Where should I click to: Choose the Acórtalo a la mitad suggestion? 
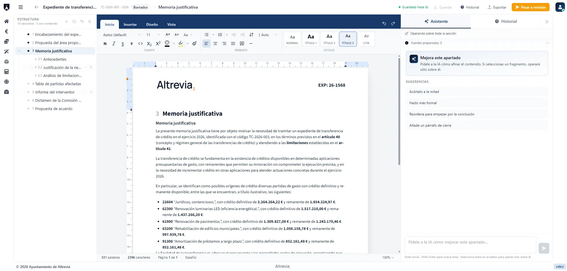[477, 92]
